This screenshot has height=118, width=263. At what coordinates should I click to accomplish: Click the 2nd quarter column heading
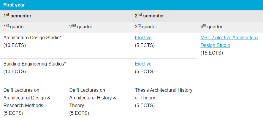coord(81,27)
